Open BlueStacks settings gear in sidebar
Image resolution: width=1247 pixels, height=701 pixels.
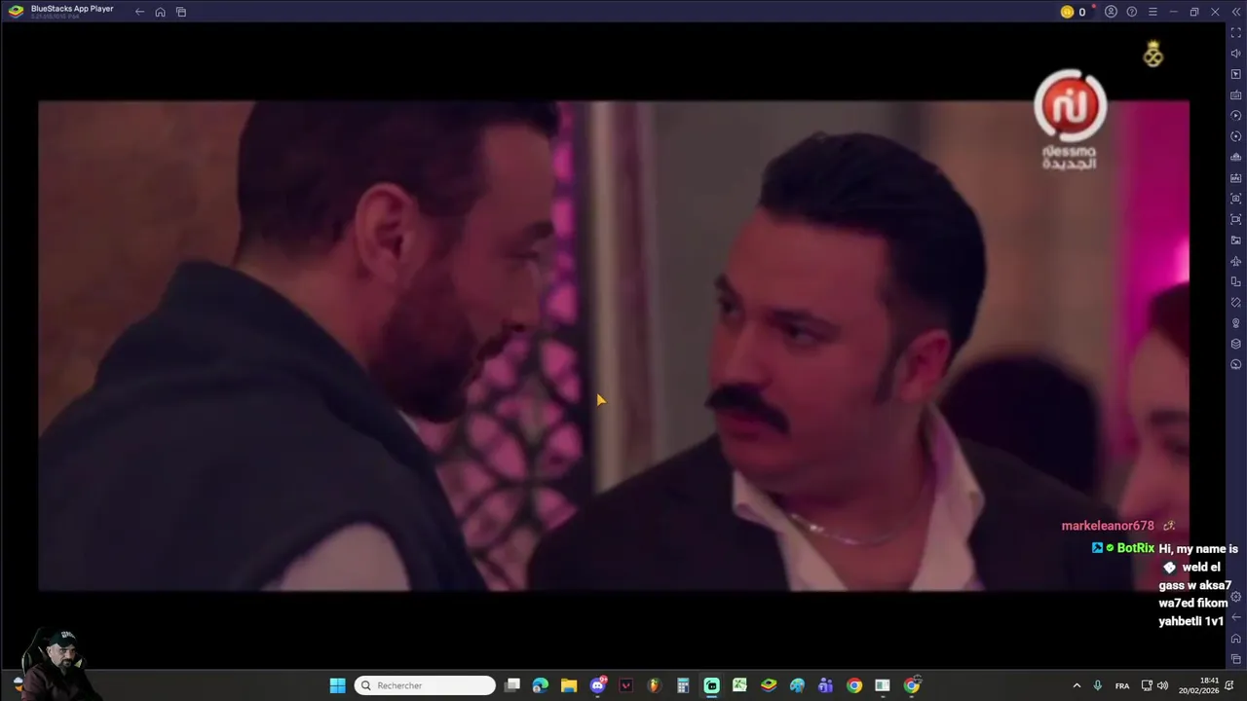[x=1236, y=597]
